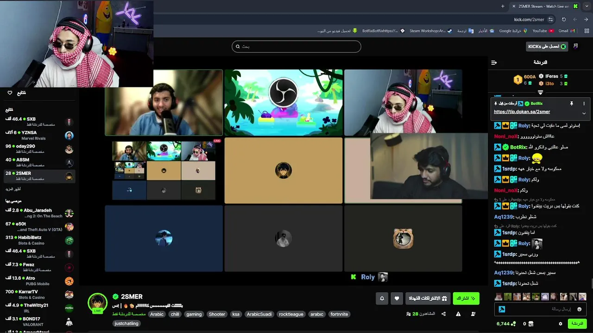Open browser apps grid icon
Image resolution: width=593 pixels, height=333 pixels.
(586, 31)
